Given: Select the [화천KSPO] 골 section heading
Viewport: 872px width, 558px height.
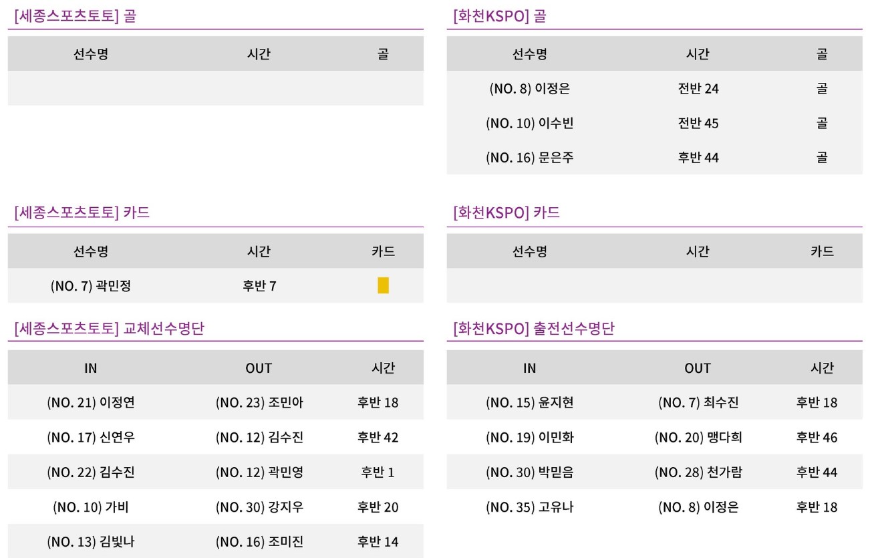Looking at the screenshot, I should (499, 16).
